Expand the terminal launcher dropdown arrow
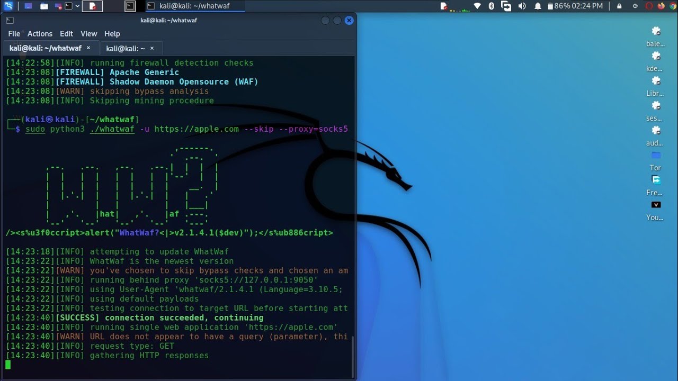This screenshot has height=381, width=678. click(77, 6)
